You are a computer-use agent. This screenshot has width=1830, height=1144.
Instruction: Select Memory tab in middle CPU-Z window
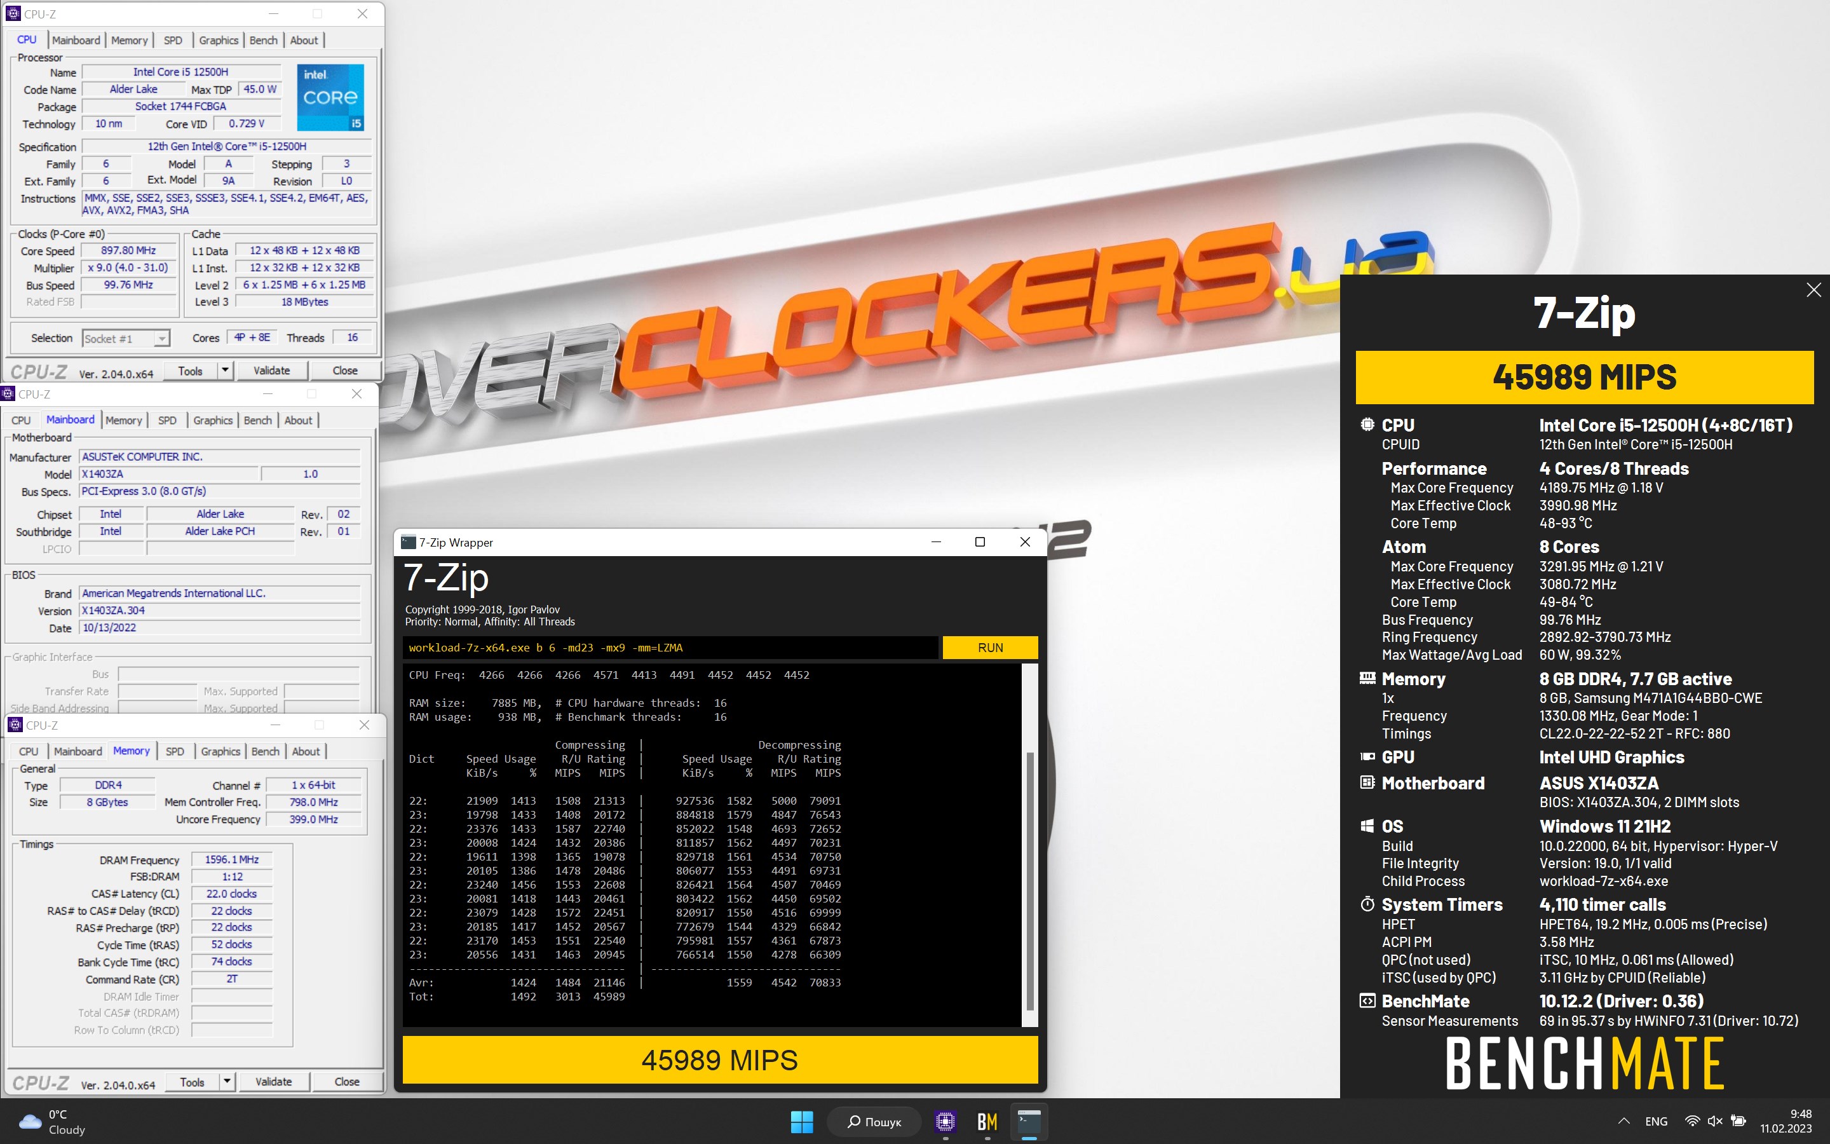[x=123, y=420]
